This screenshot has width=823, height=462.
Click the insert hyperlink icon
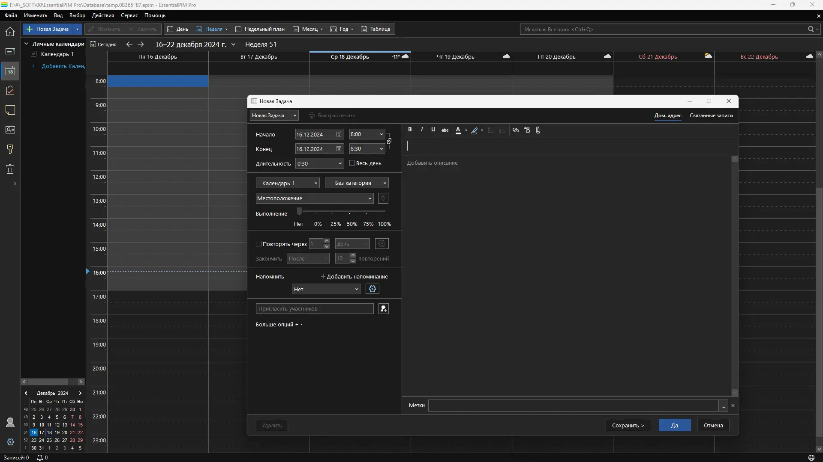(x=515, y=130)
